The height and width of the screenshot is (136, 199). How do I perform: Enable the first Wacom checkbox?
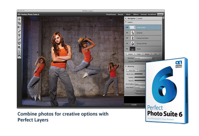pos(135,91)
